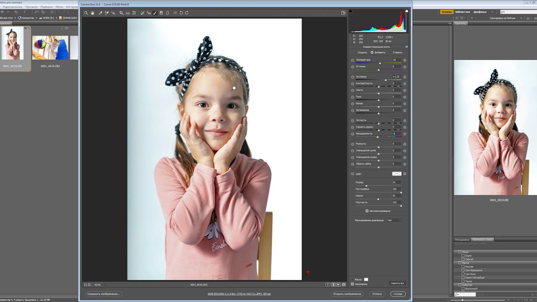
Task: Open the brush panel options menu icon
Action: coord(407,47)
